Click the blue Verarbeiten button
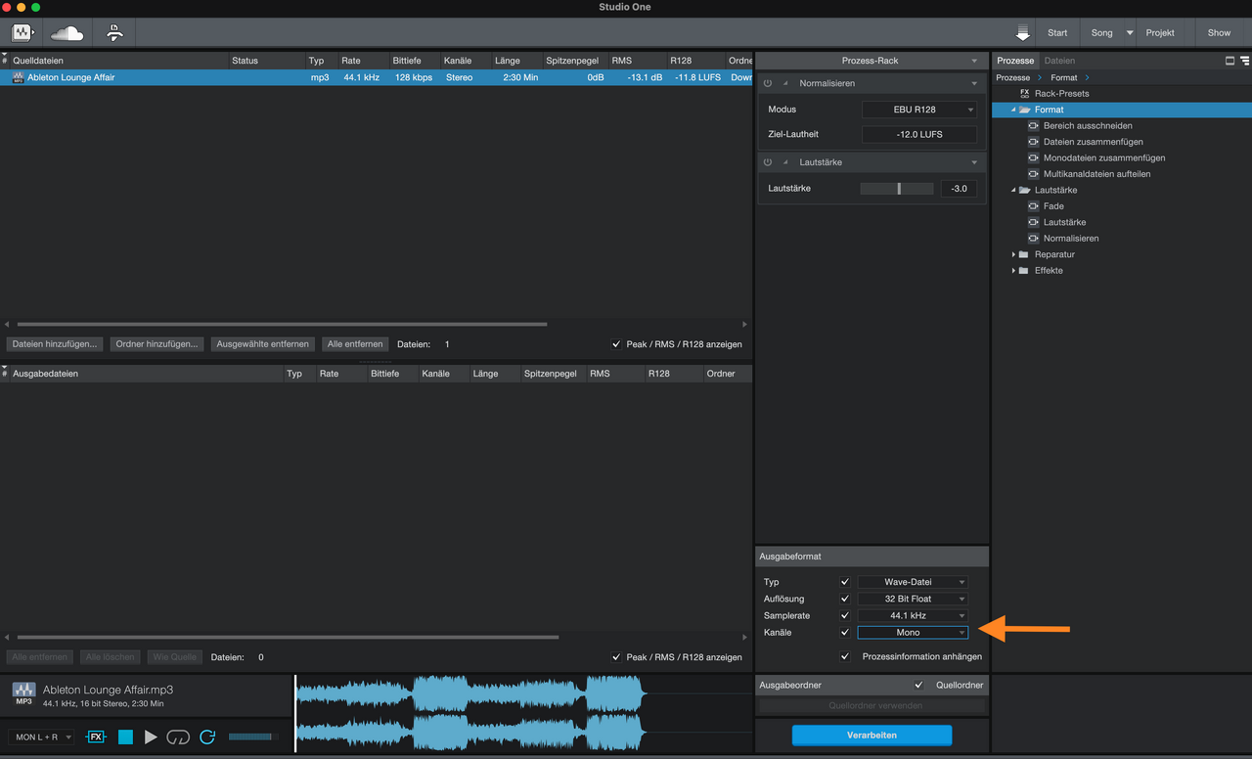This screenshot has height=759, width=1252. tap(872, 735)
